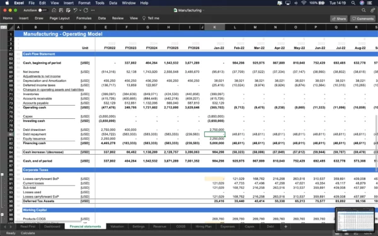Screen dimensions: 378x236
Task: Select the Financial statements sheet tab
Action: [x=85, y=227]
